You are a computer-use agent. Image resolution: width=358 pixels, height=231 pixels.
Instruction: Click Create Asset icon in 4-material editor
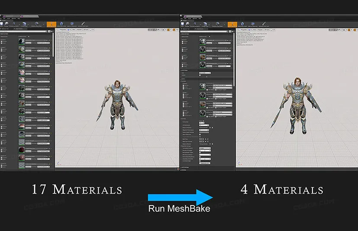click(205, 24)
